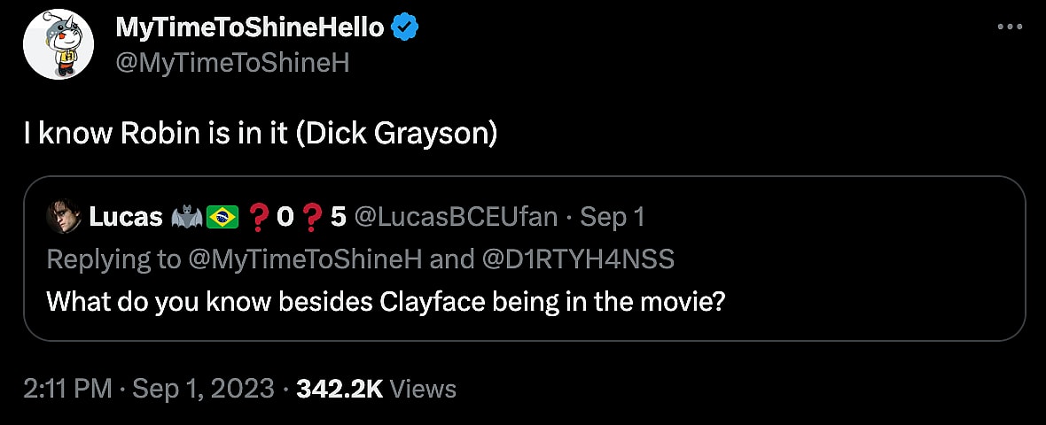Screen dimensions: 1046x425
Task: Open the MyTimeToShineHello display name link
Action: (x=250, y=28)
